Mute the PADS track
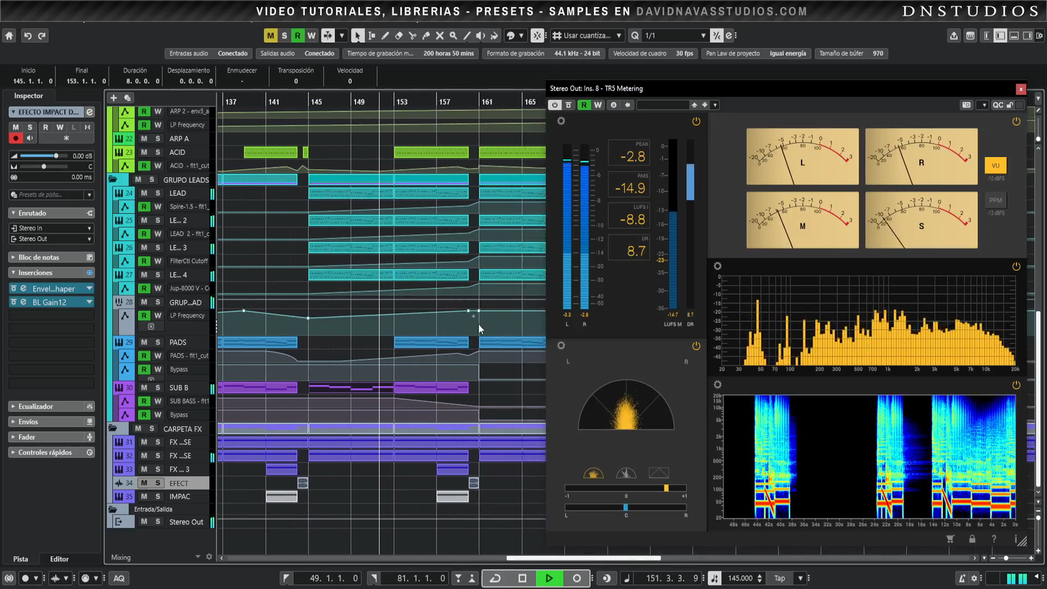1047x589 pixels. [144, 342]
